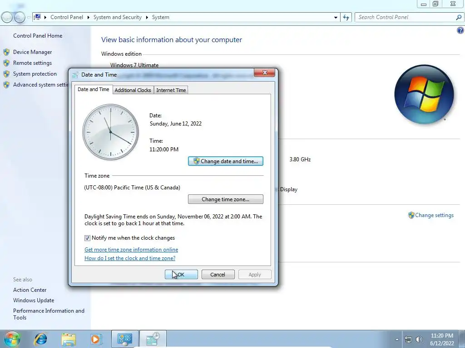This screenshot has height=348, width=465.
Task: Go to Control Panel Home
Action: [38, 35]
